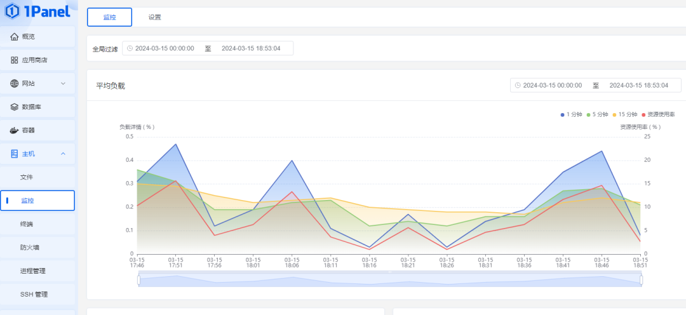This screenshot has width=686, height=315.
Task: Select the 监控 tab
Action: pos(109,17)
